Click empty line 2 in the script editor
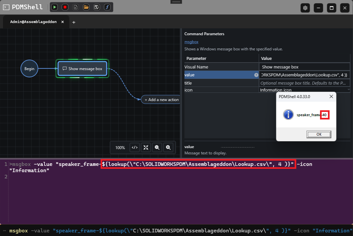 (180, 177)
